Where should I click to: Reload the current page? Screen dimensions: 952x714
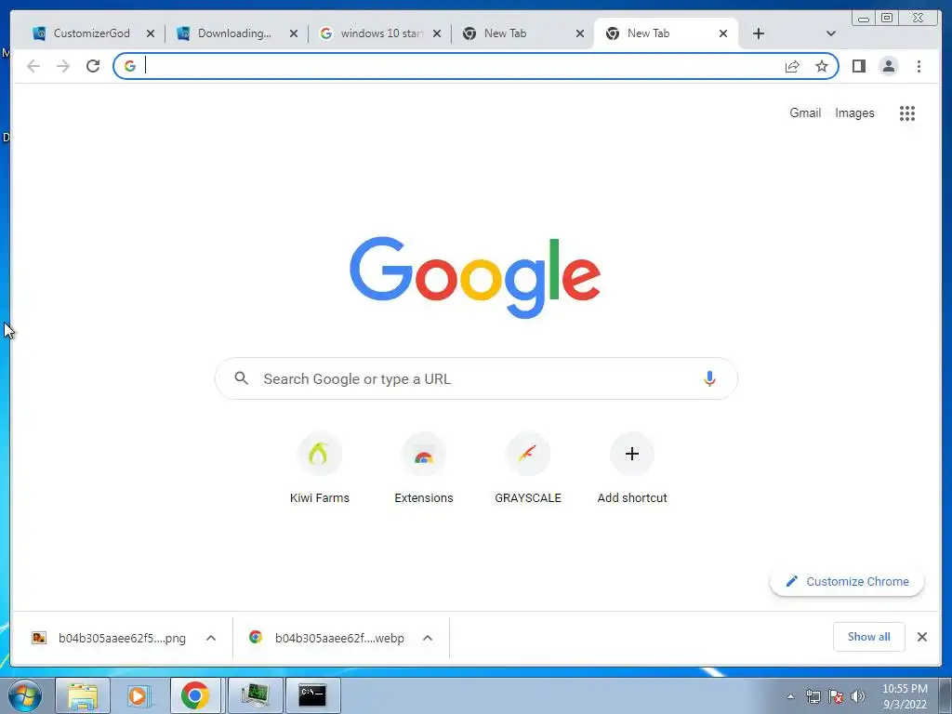coord(93,66)
